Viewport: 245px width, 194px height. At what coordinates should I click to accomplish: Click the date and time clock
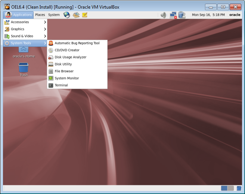208,15
